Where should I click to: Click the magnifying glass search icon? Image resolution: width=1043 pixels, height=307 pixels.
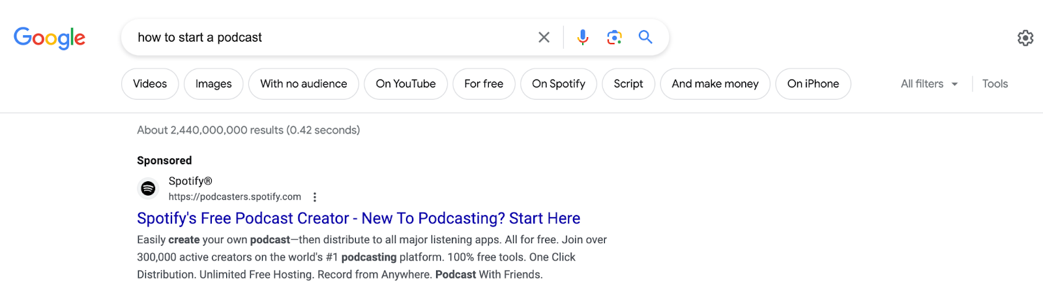click(x=645, y=37)
